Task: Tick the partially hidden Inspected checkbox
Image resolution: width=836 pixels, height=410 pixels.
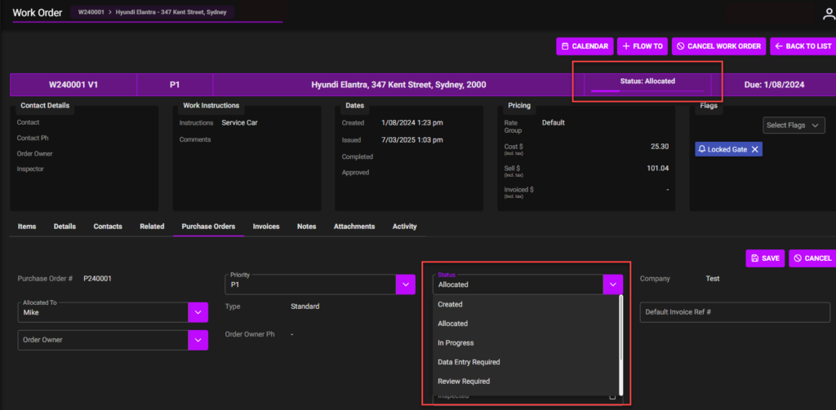Action: pyautogui.click(x=612, y=397)
